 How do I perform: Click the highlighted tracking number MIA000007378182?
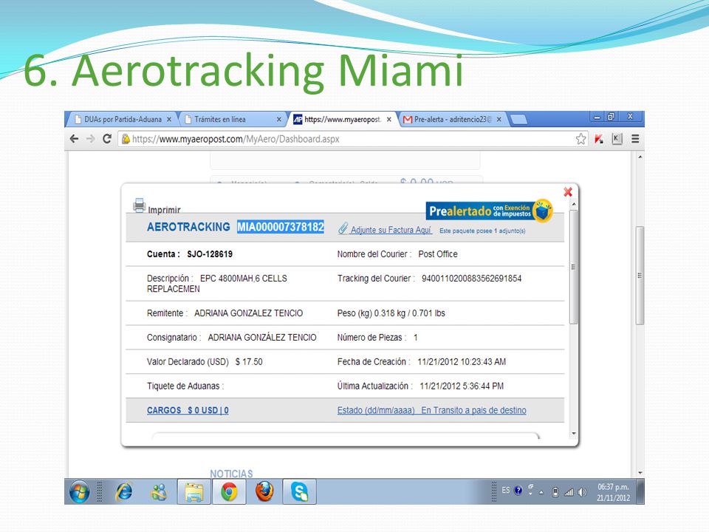click(x=281, y=227)
